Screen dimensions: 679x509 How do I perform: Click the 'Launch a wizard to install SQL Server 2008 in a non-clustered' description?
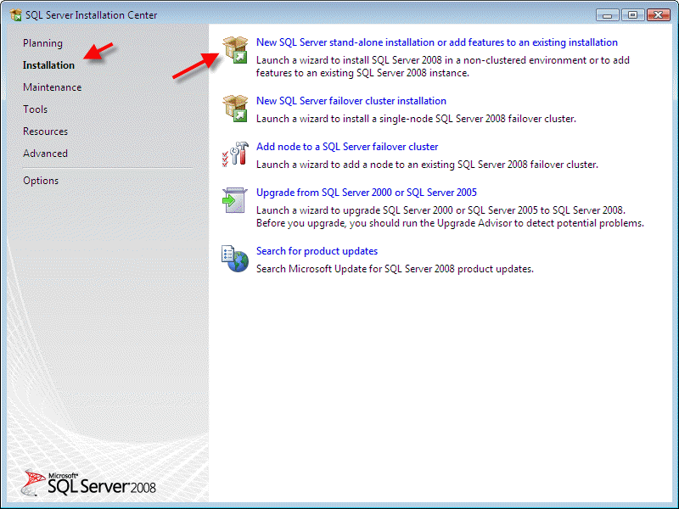tap(442, 67)
